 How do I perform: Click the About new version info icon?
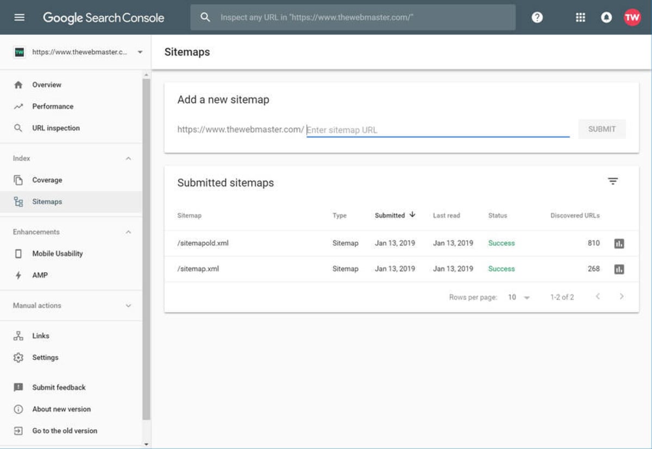click(18, 409)
